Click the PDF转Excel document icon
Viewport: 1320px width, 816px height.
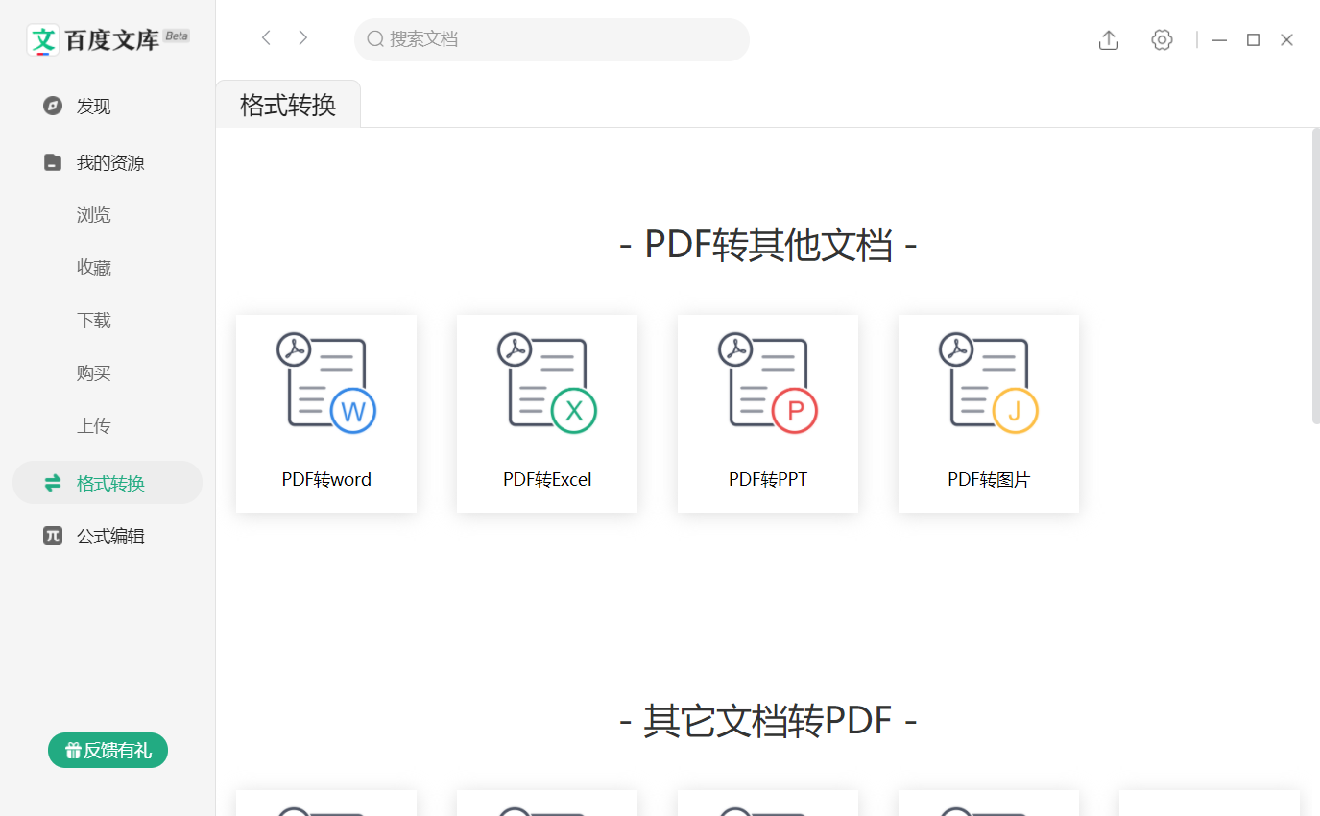(x=547, y=382)
